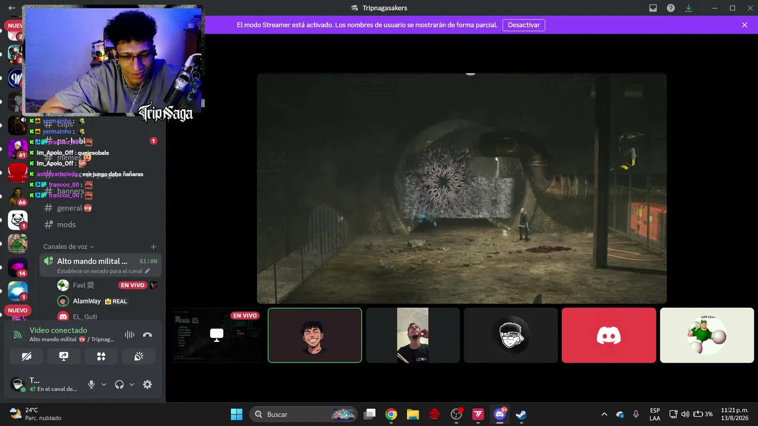This screenshot has height=426, width=758.
Task: Open the taskbar weather widget
Action: coord(36,414)
